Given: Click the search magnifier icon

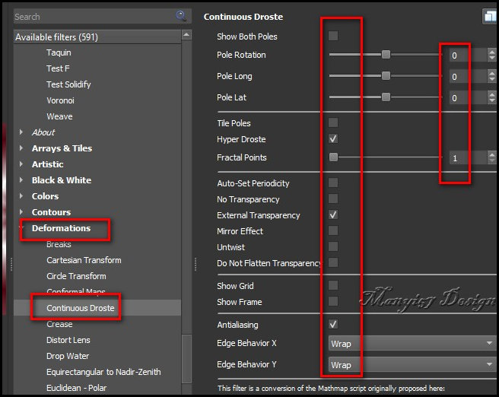Looking at the screenshot, I should point(181,15).
